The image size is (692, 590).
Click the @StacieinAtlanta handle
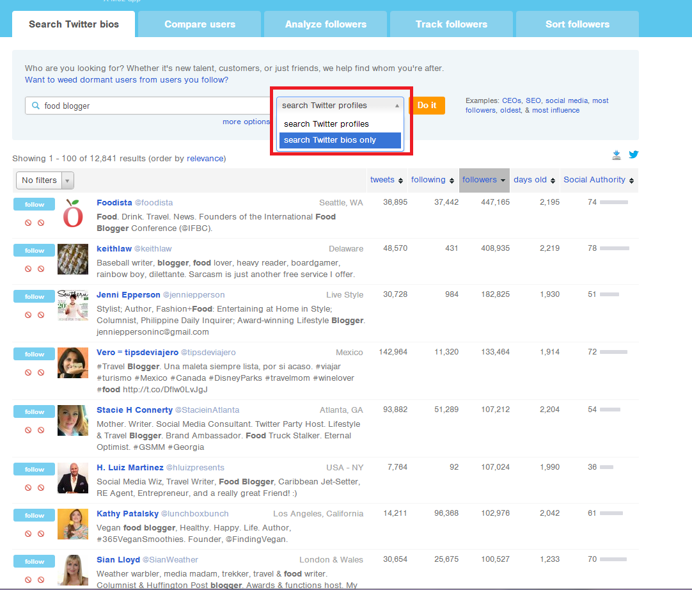(207, 410)
